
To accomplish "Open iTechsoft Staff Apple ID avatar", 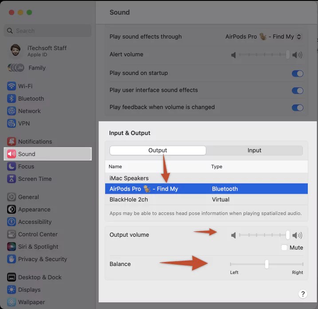I will point(16,50).
